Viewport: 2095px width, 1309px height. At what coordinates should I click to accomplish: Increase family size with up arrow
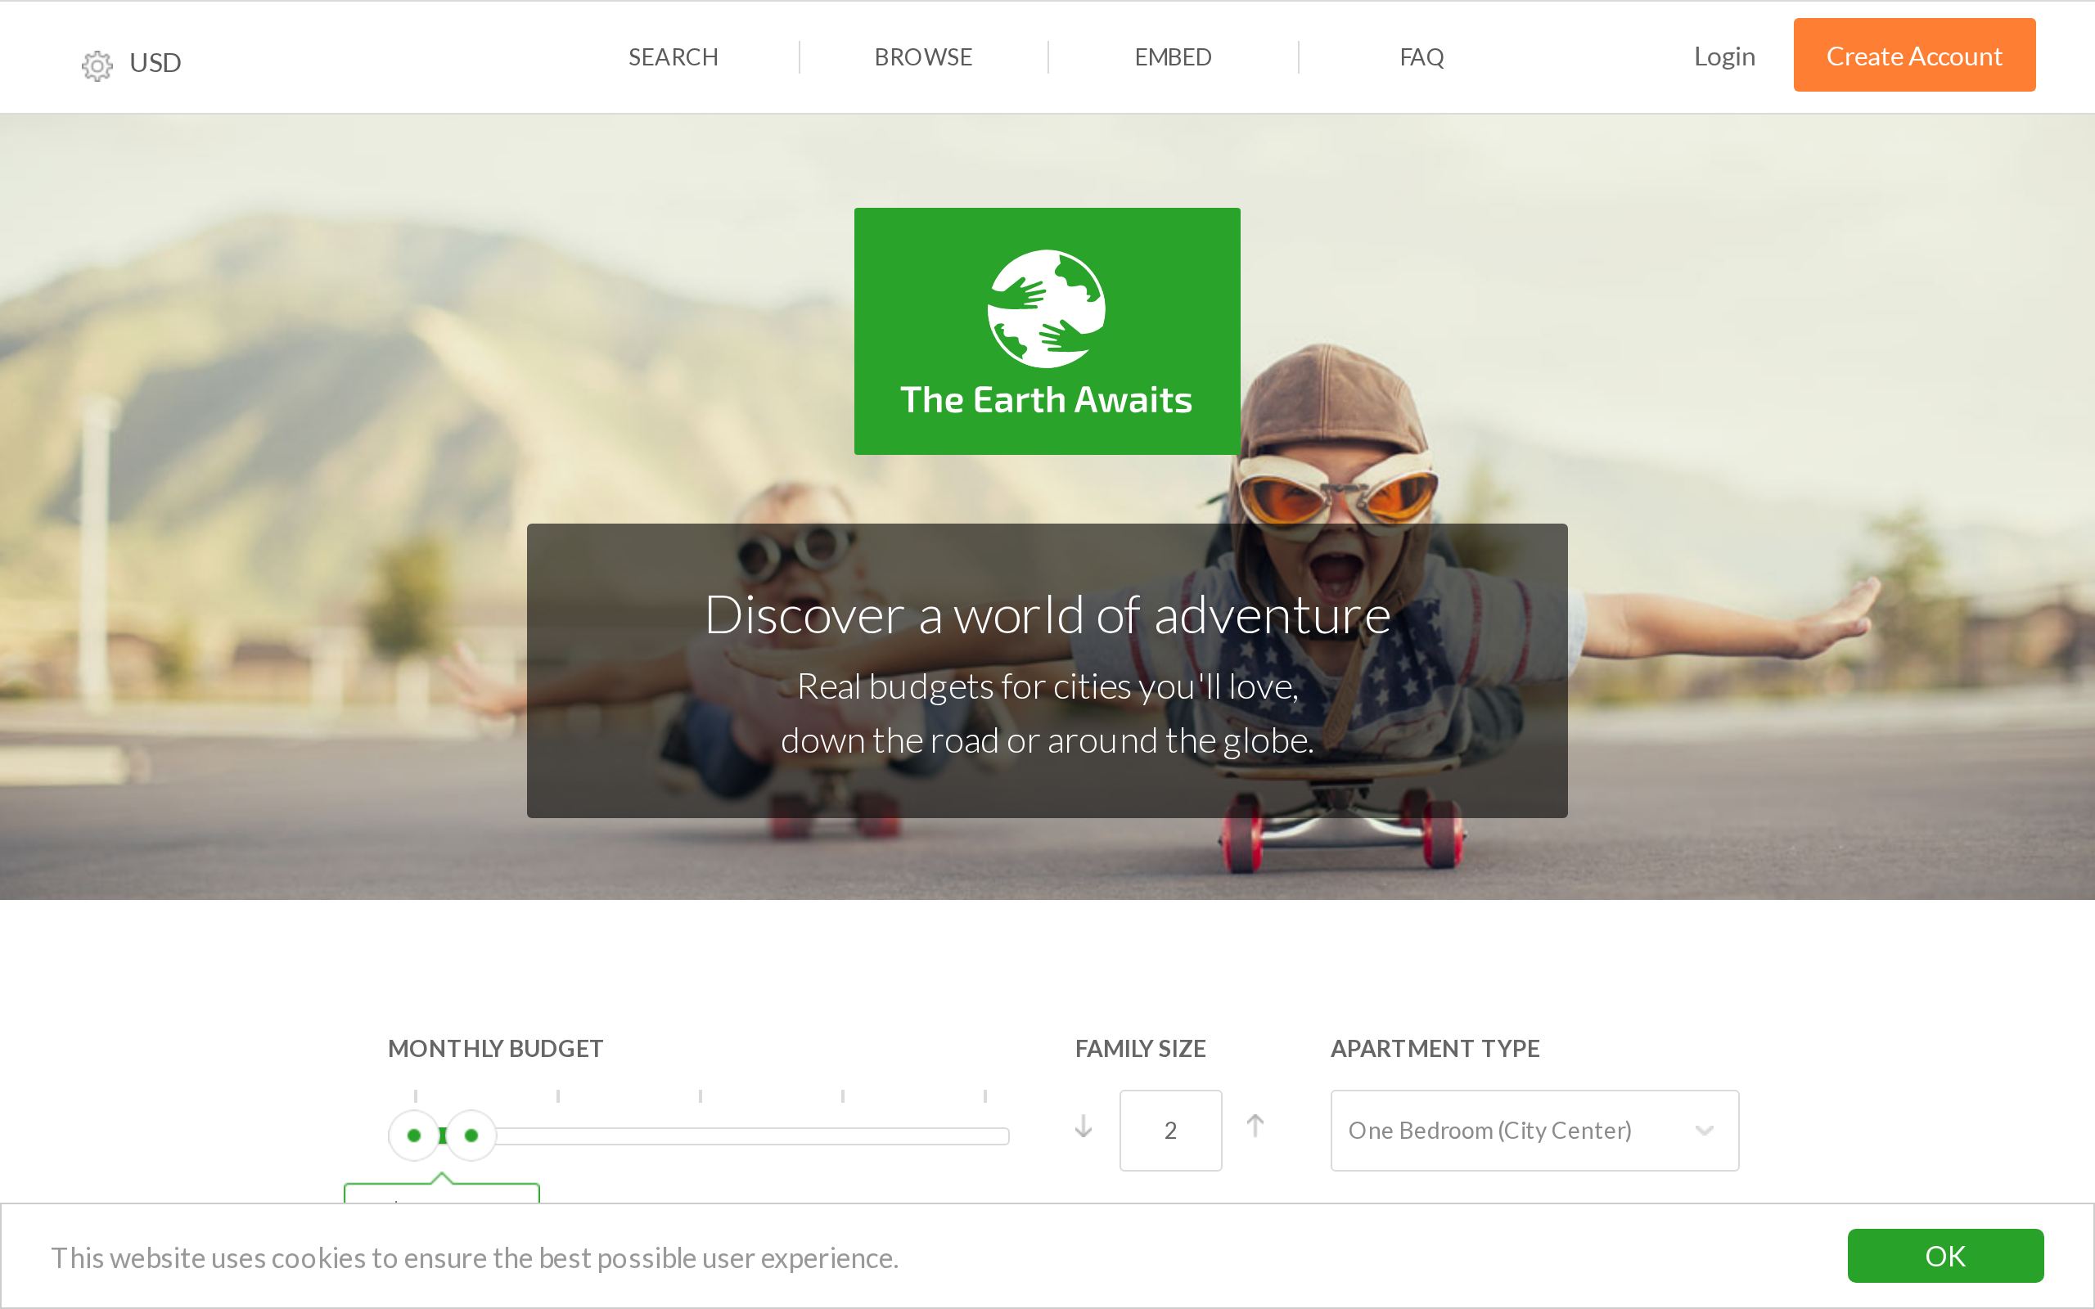pyautogui.click(x=1255, y=1126)
